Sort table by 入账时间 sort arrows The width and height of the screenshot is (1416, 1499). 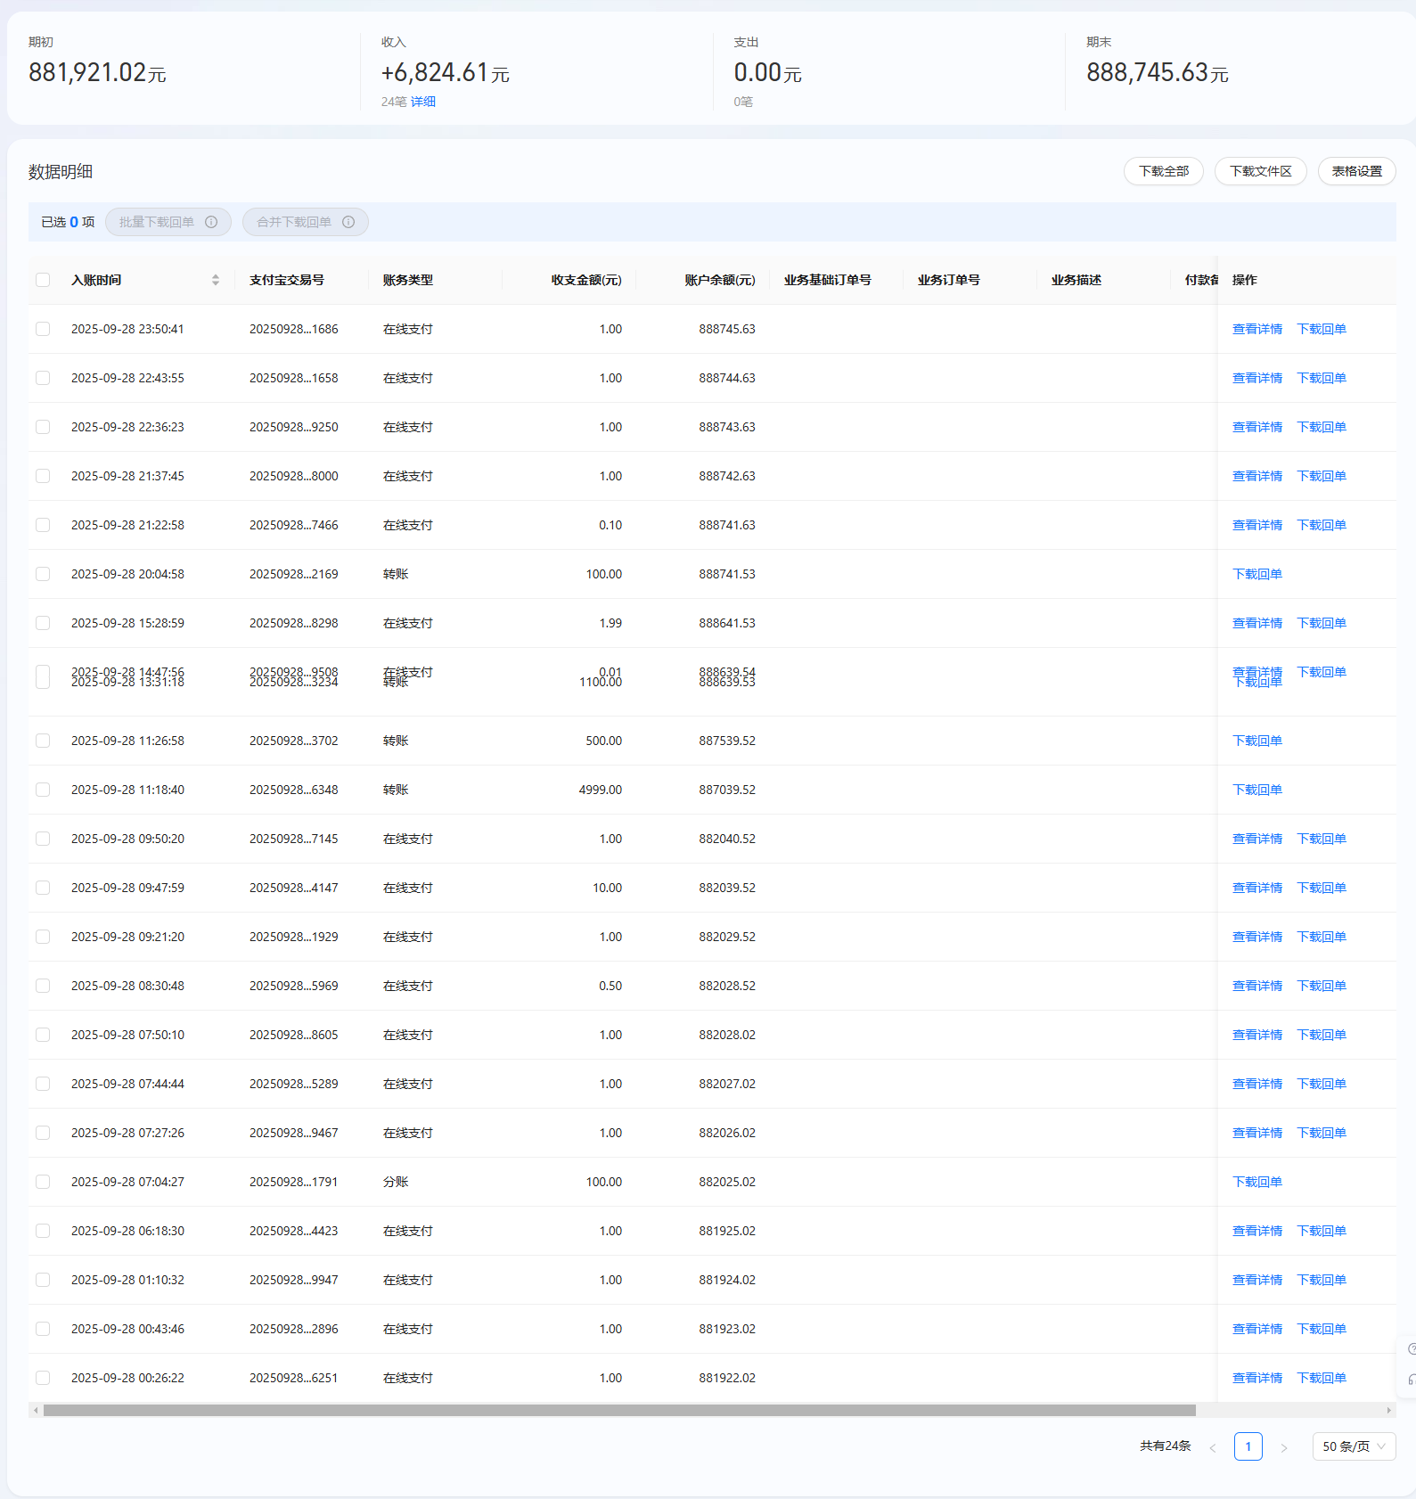pos(216,280)
